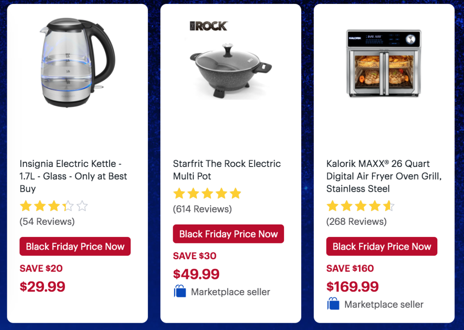
Task: Click the Marketplace seller bag icon under Starfrit
Action: pos(180,292)
